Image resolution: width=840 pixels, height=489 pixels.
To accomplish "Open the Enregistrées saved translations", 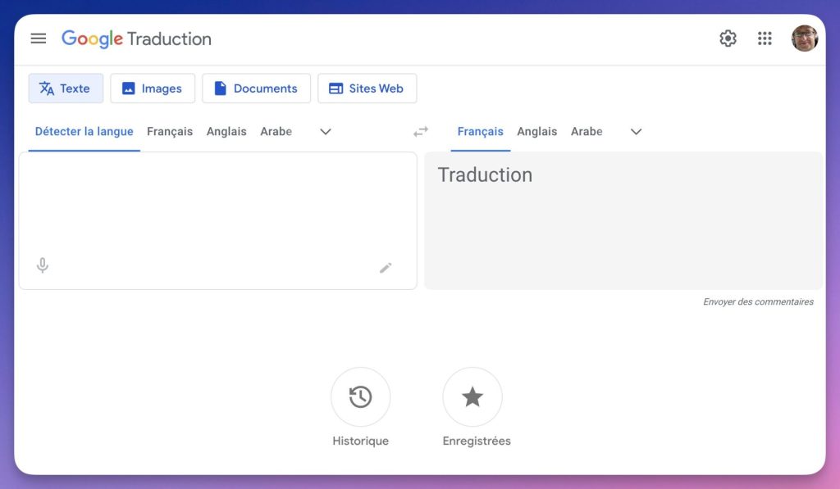I will pos(473,396).
